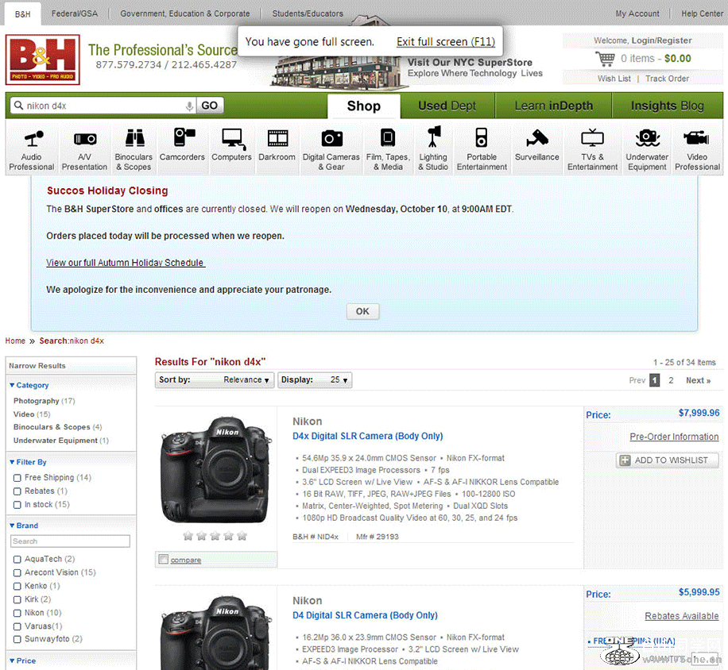Viewport: 728px width, 670px height.
Task: Check the In stock filter
Action: [17, 504]
